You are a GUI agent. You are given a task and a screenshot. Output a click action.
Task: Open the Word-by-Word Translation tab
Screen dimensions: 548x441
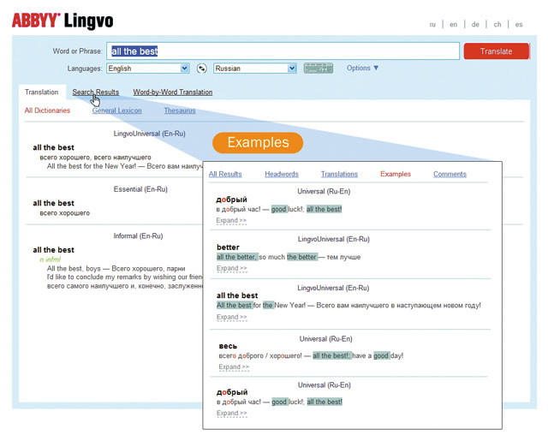[173, 92]
